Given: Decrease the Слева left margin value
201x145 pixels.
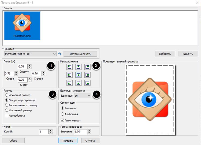Looking at the screenshot, I should pyautogui.click(x=16, y=75).
